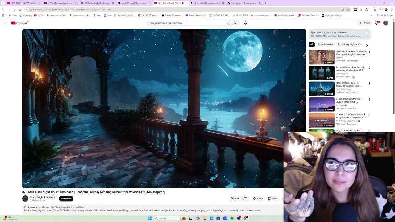Share the video using the Share button

click(257, 199)
